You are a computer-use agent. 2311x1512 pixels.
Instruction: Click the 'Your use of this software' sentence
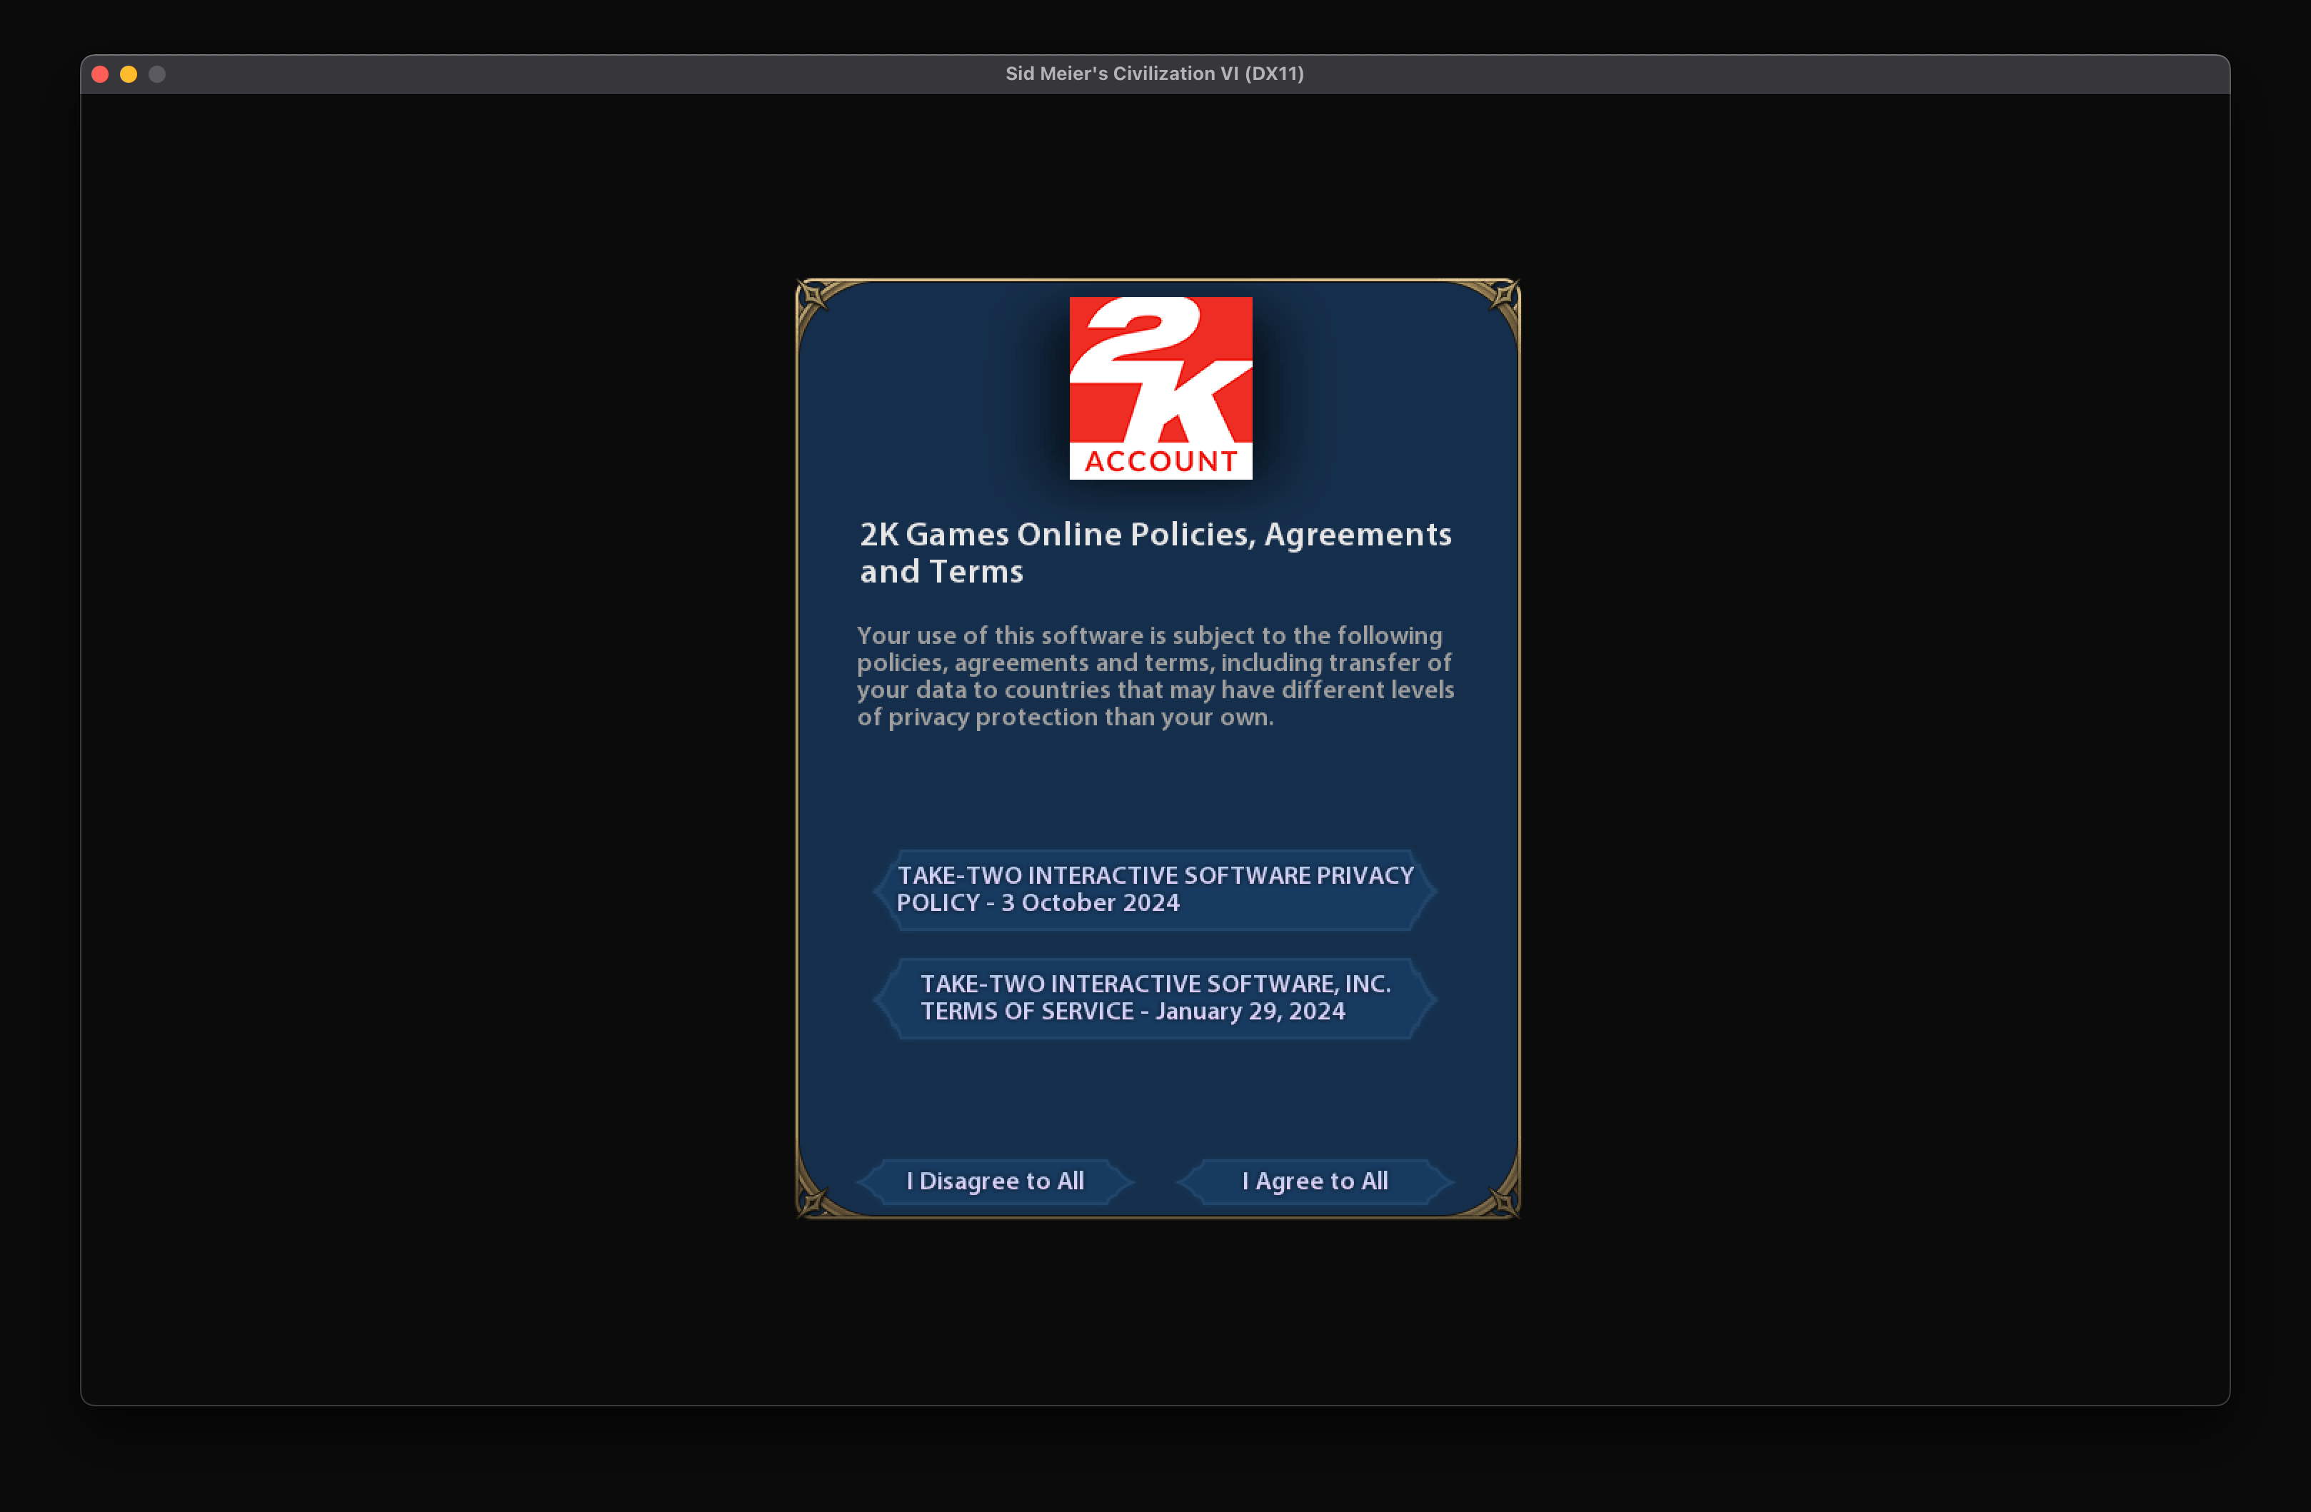[x=1000, y=635]
